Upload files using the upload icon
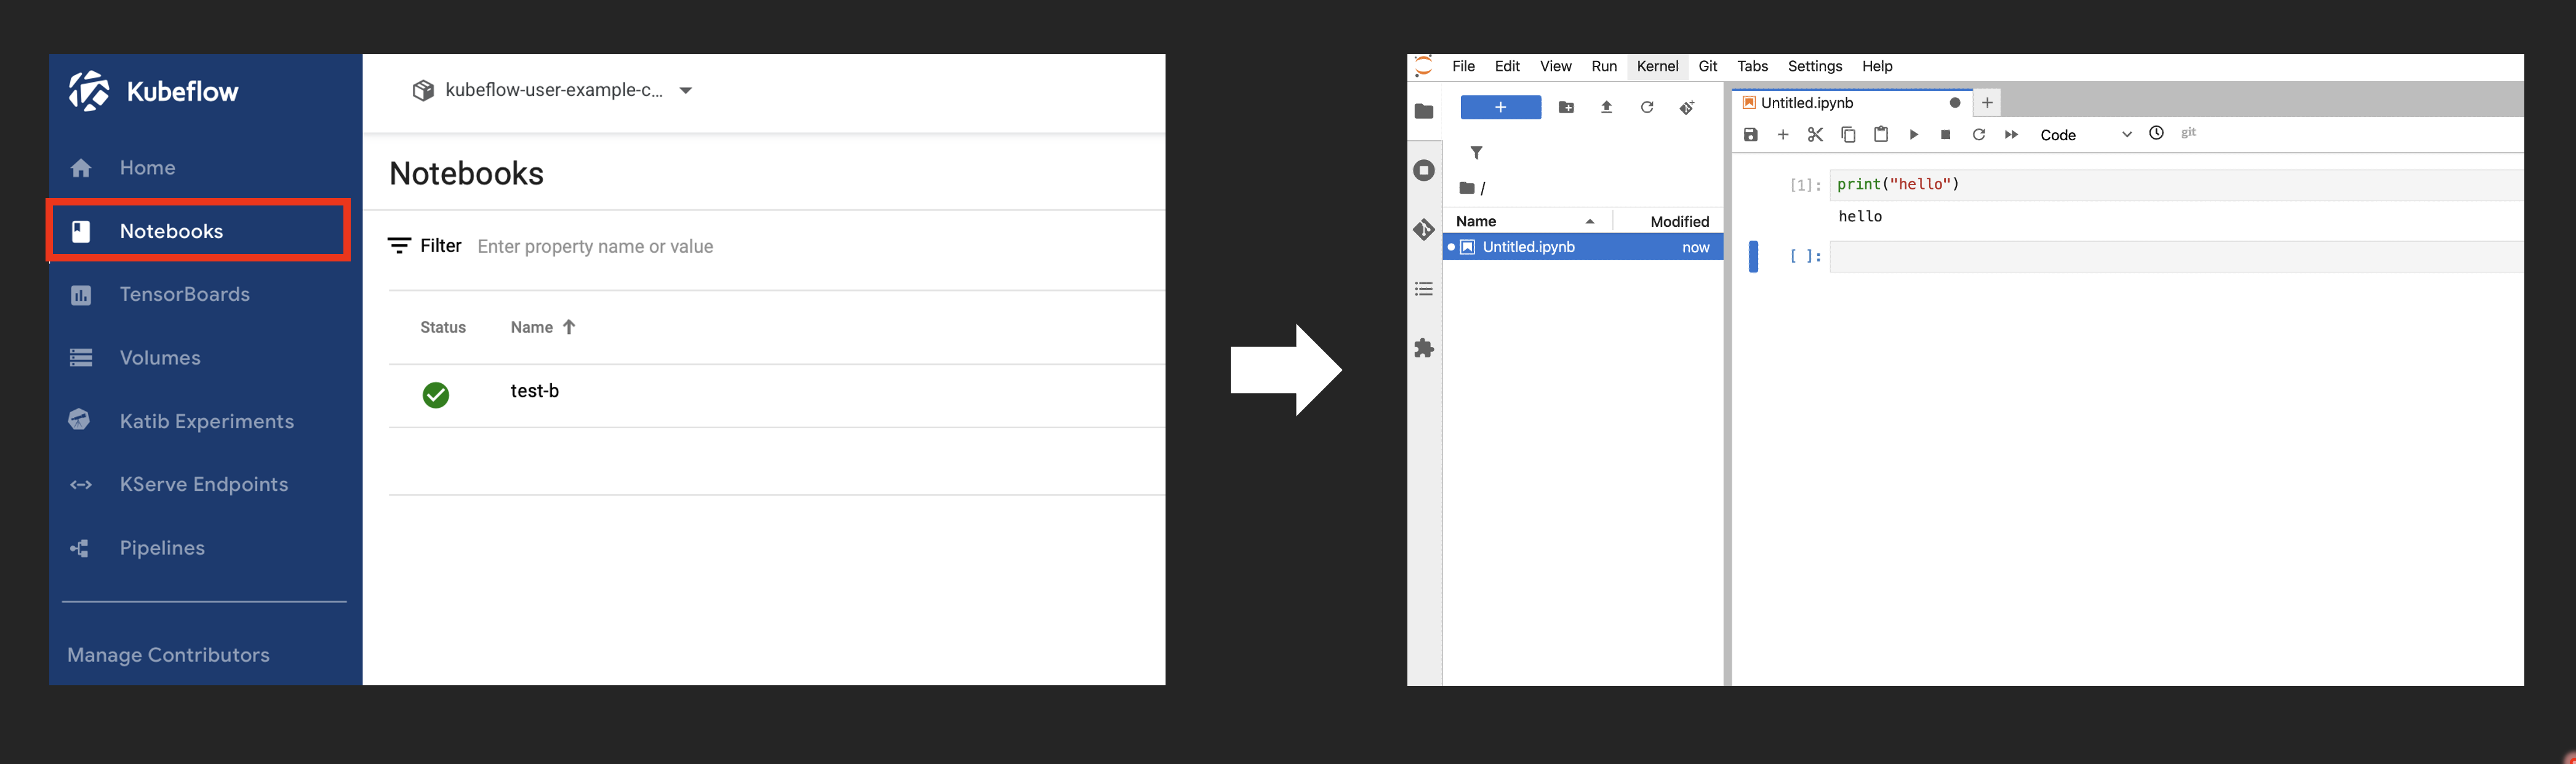 [x=1606, y=108]
